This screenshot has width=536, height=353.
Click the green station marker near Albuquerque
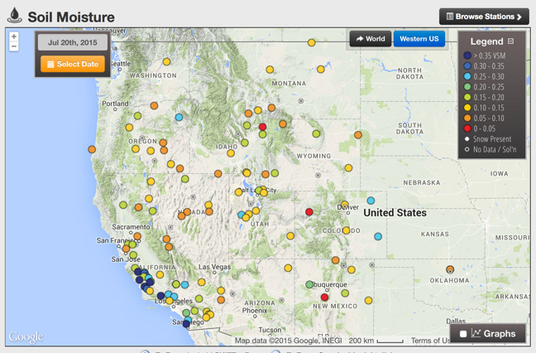[309, 285]
